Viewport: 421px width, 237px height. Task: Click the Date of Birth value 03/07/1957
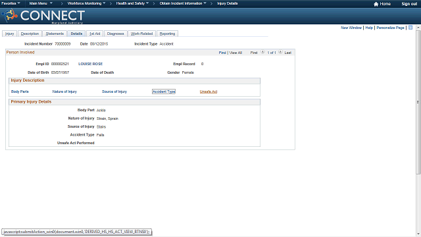tap(60, 72)
